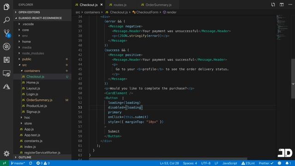
Task: Collapse the src folder
Action: 24,65
